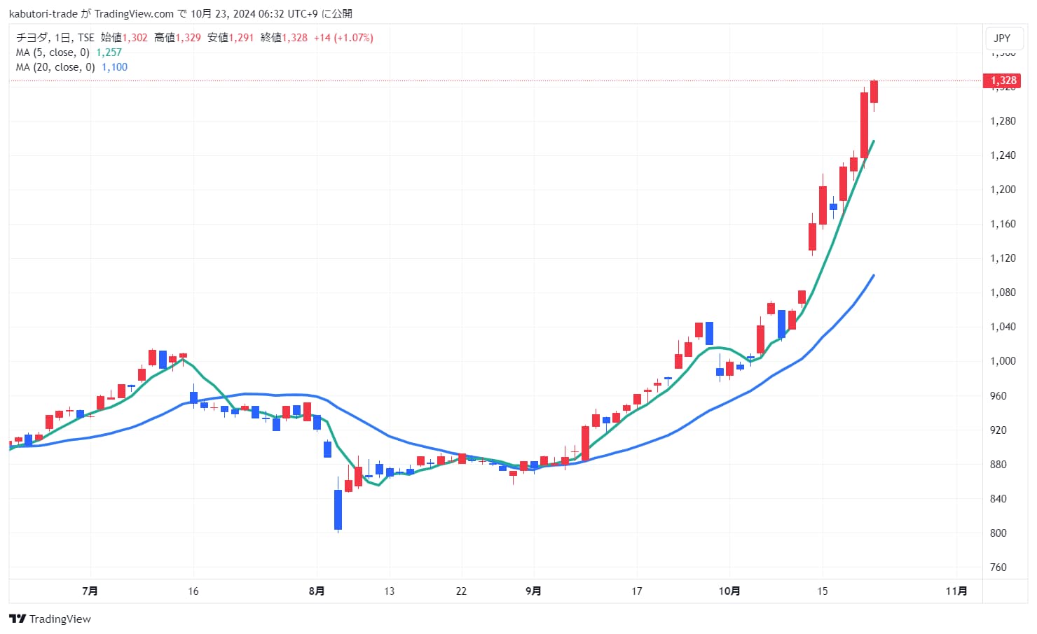Click the 13 date label on time axis

389,591
